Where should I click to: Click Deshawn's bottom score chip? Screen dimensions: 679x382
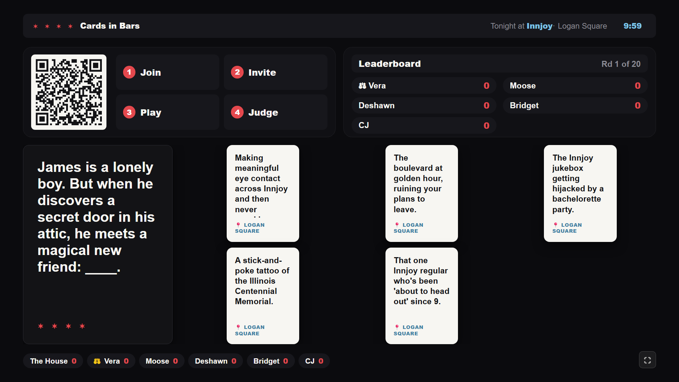point(215,361)
